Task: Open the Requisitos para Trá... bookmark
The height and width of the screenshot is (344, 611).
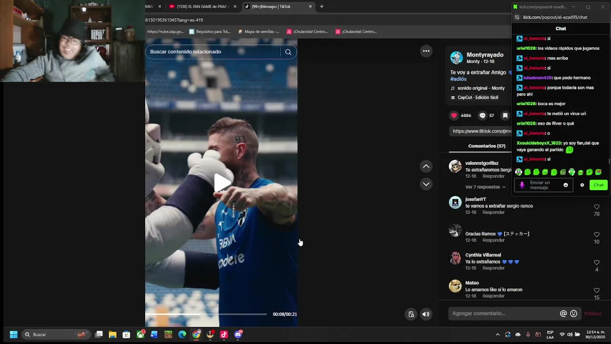Action: (210, 32)
